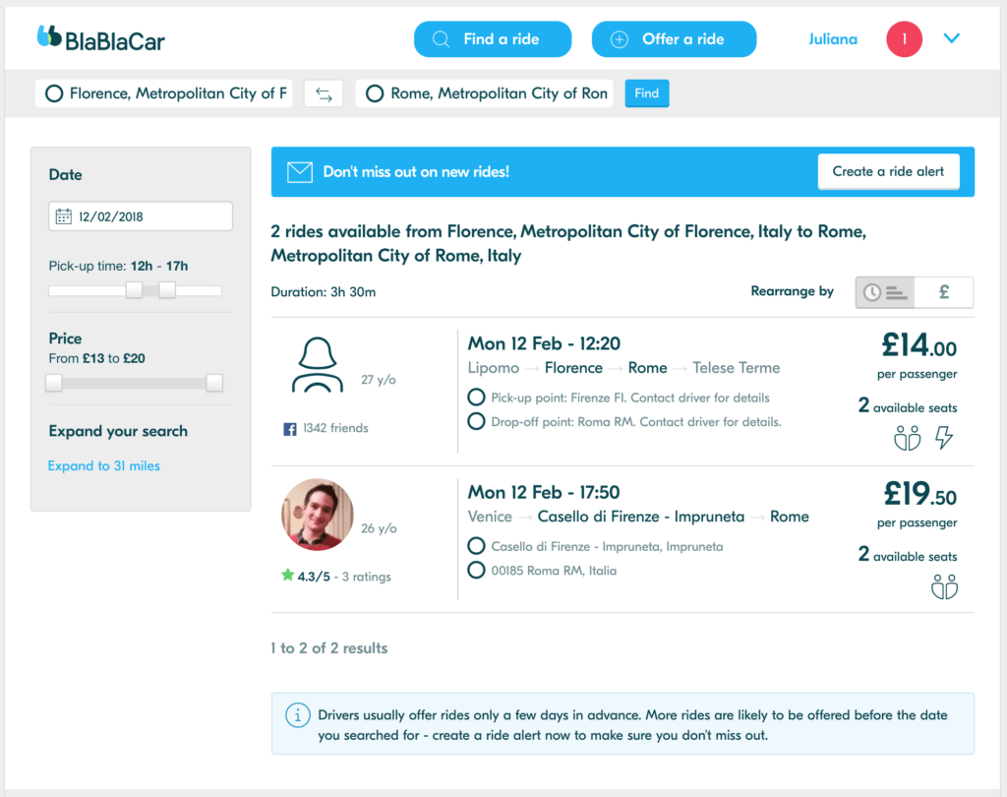Click the blue Find button
This screenshot has height=797, width=1007.
647,93
